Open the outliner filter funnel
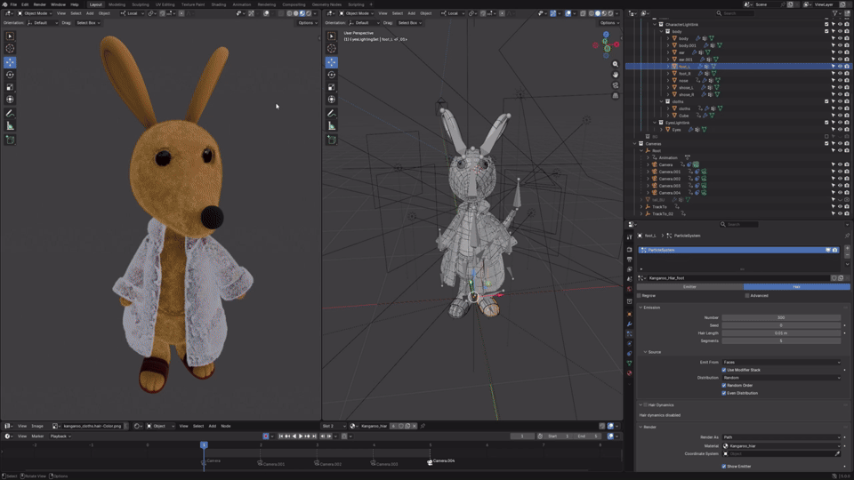Image resolution: width=854 pixels, height=480 pixels. [x=835, y=13]
